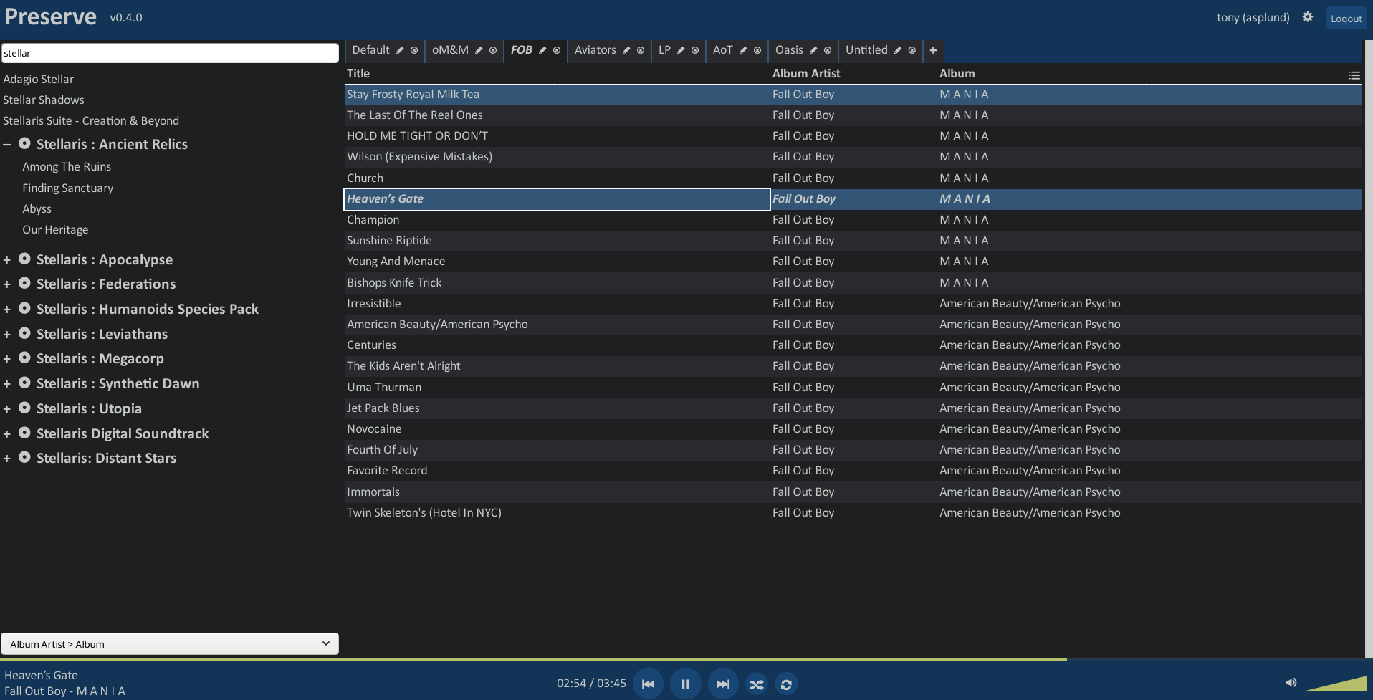Switch to the Aviators playlist tab
Image resolution: width=1373 pixels, height=700 pixels.
(595, 50)
